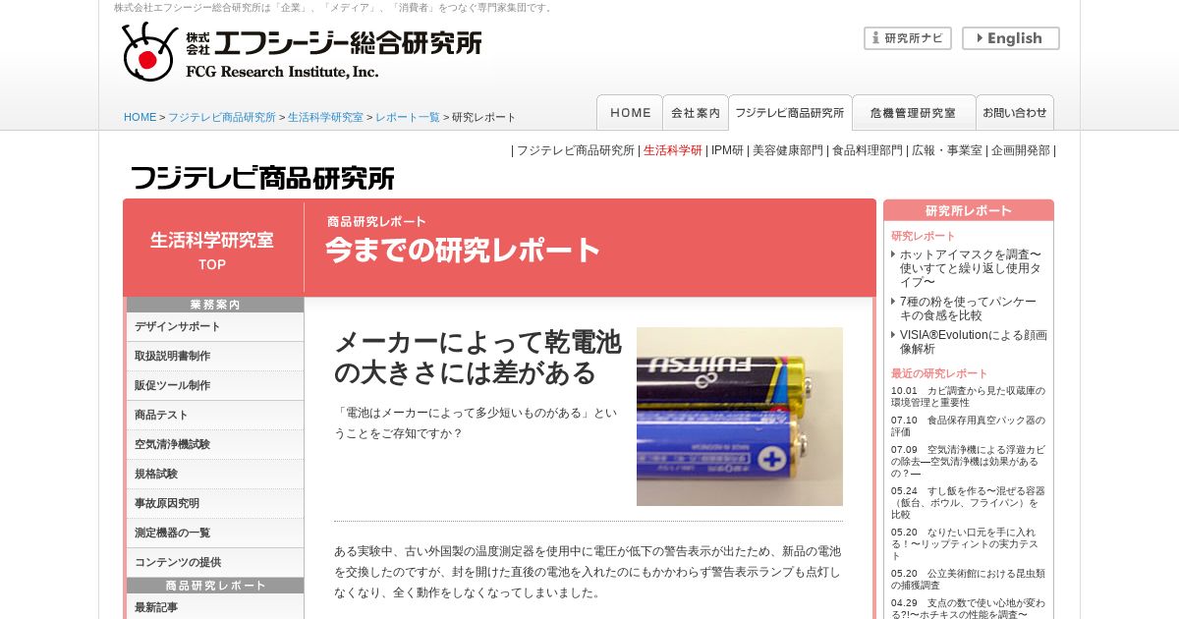
Task: Open the 7種の粉を使ってパンケーキ report link
Action: click(969, 309)
